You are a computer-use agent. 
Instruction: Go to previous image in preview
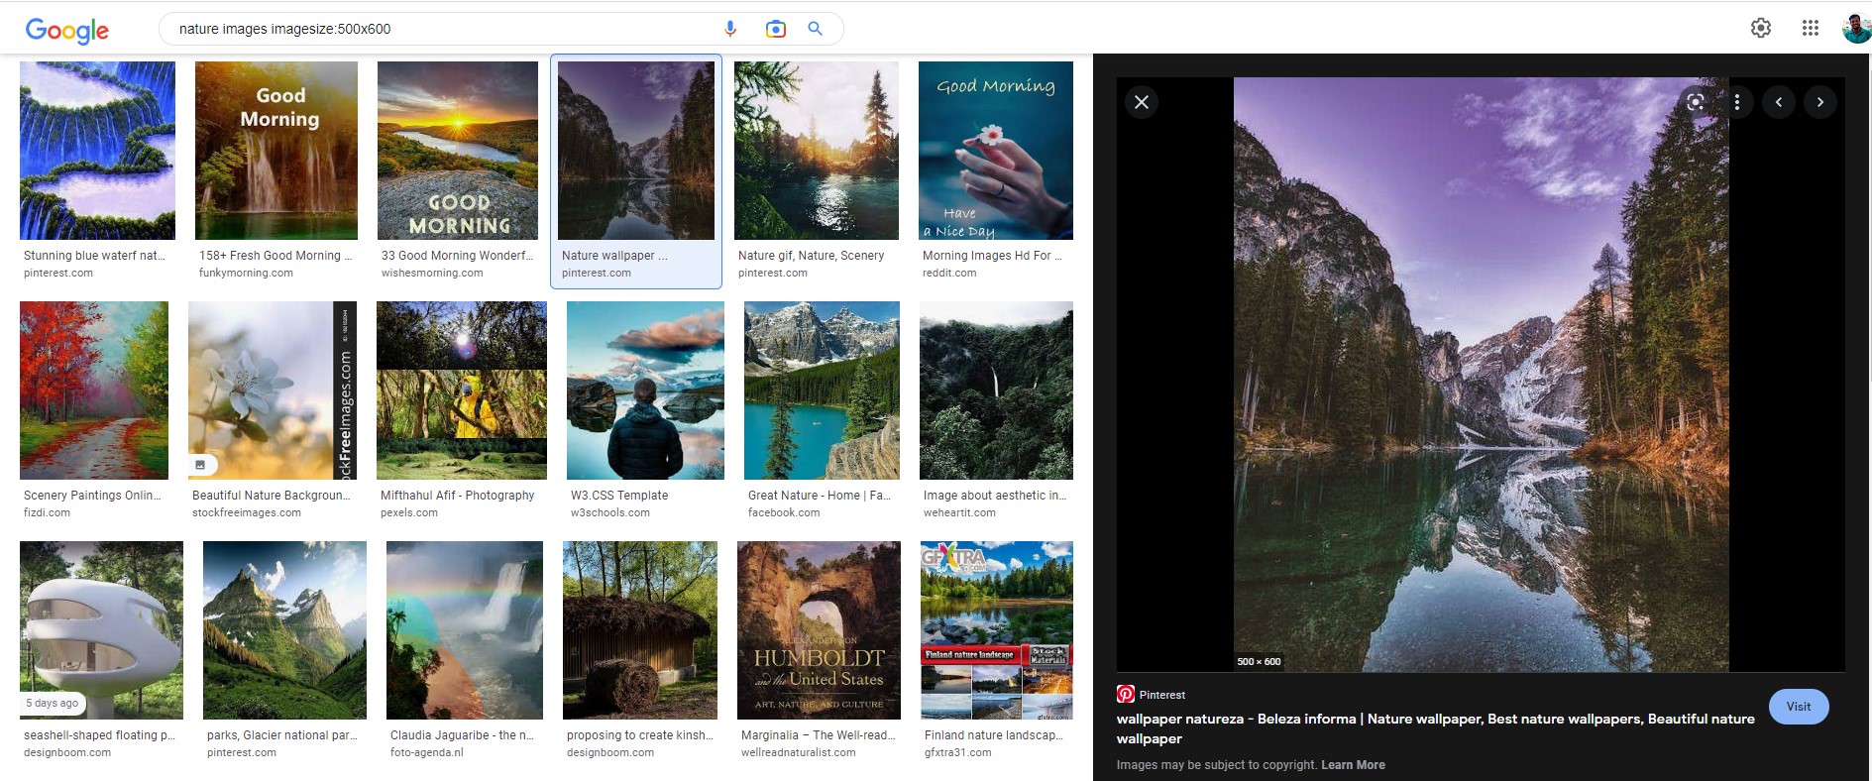(x=1779, y=102)
